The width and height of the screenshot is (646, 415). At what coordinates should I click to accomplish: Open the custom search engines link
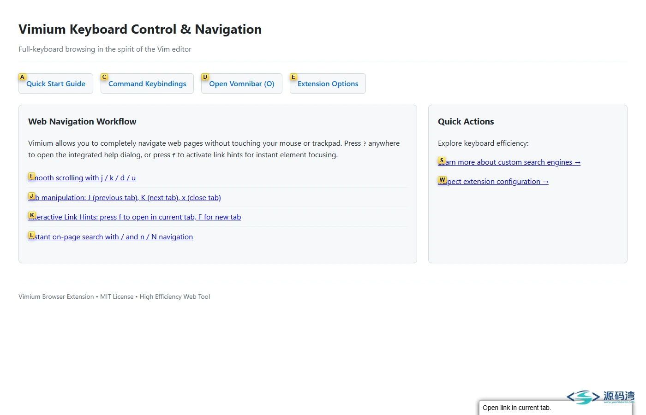click(x=509, y=162)
